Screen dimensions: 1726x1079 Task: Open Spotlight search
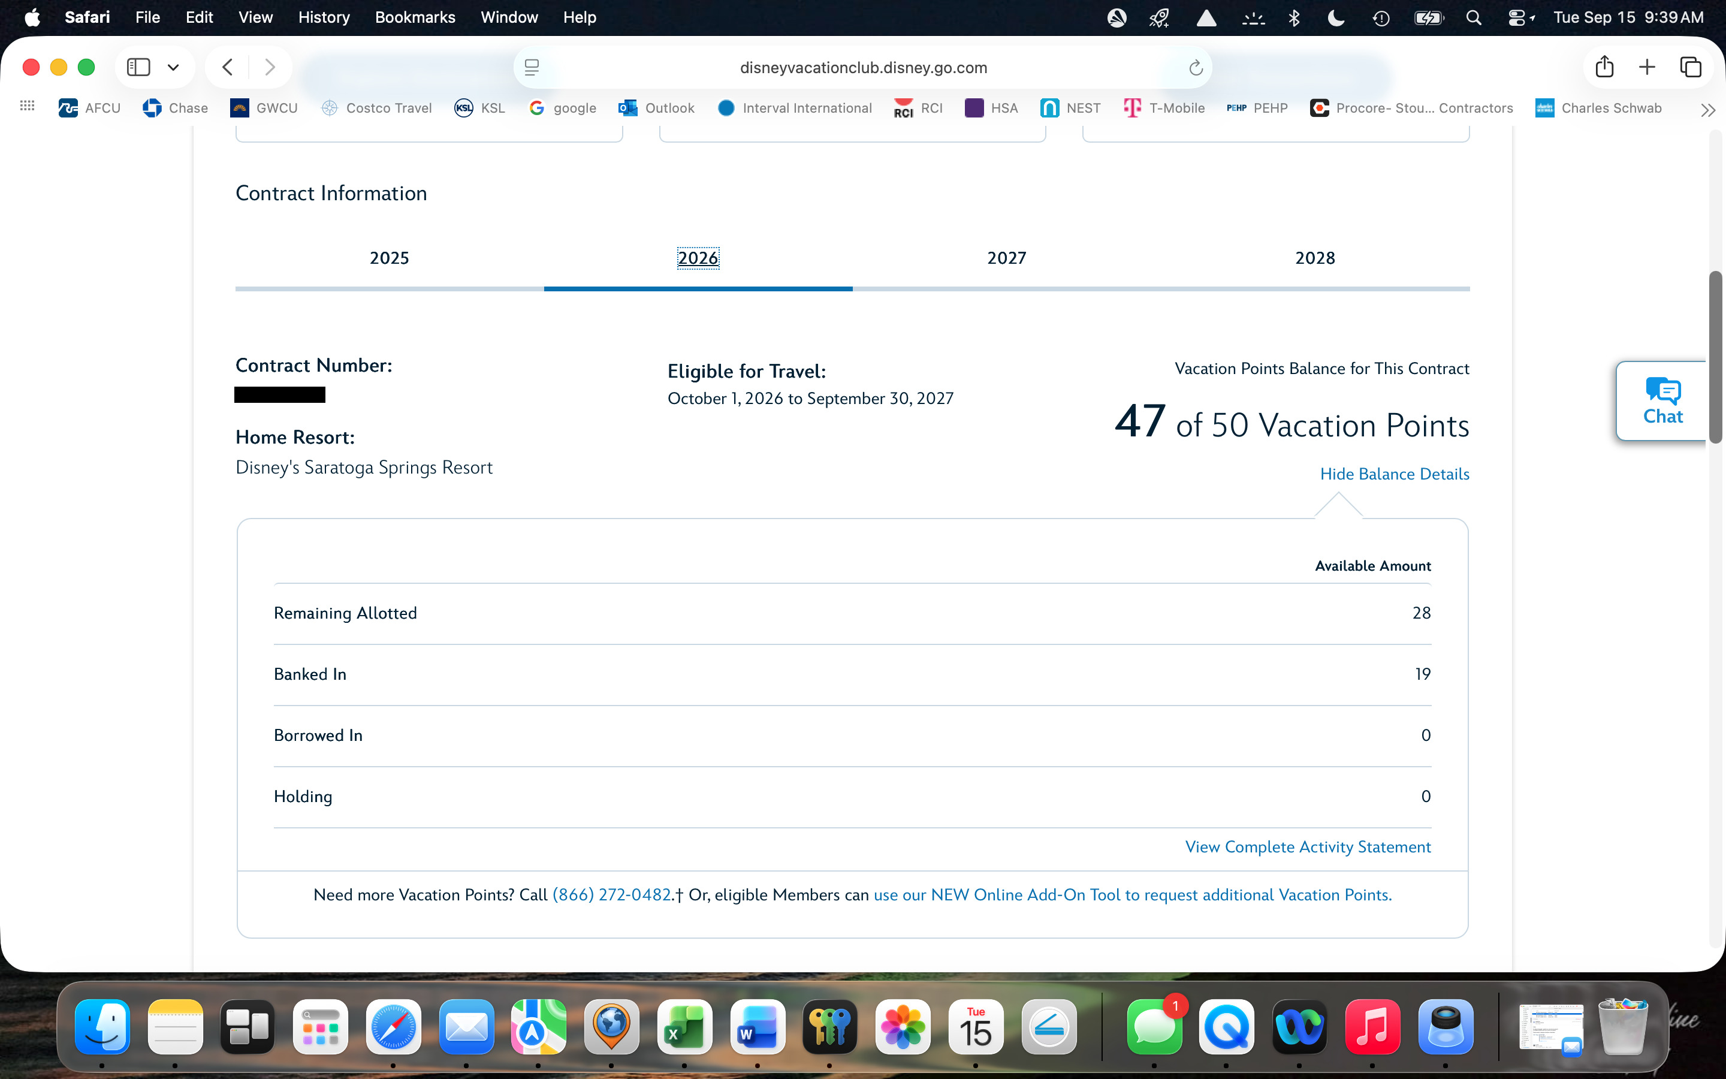pyautogui.click(x=1474, y=18)
